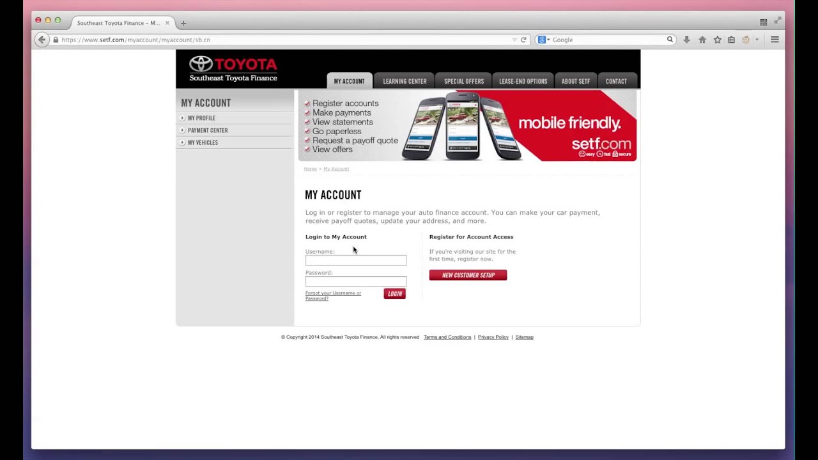Reload the page with the refresh icon
Image resolution: width=818 pixels, height=460 pixels.
pyautogui.click(x=523, y=40)
